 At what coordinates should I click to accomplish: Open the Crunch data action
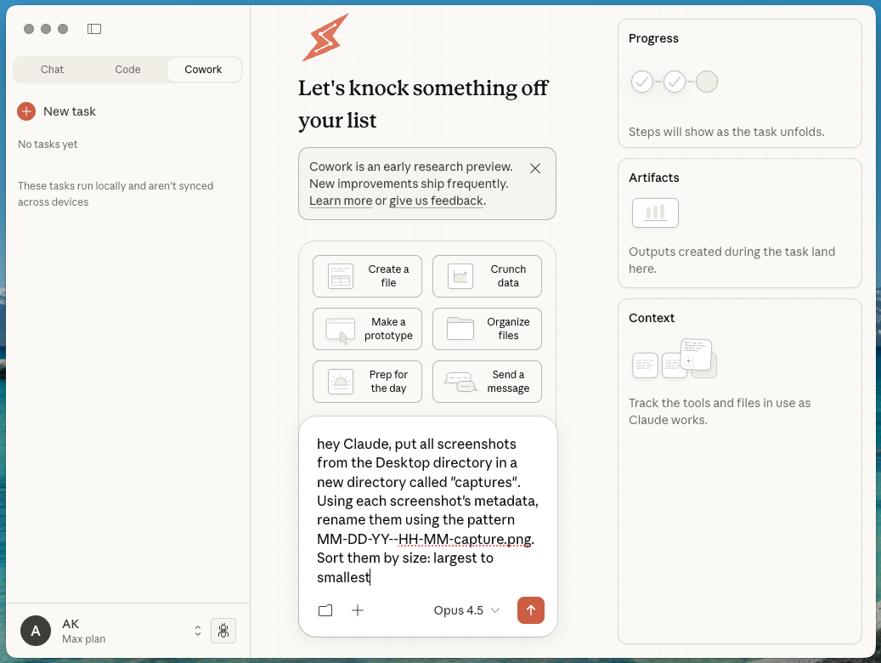coord(486,275)
